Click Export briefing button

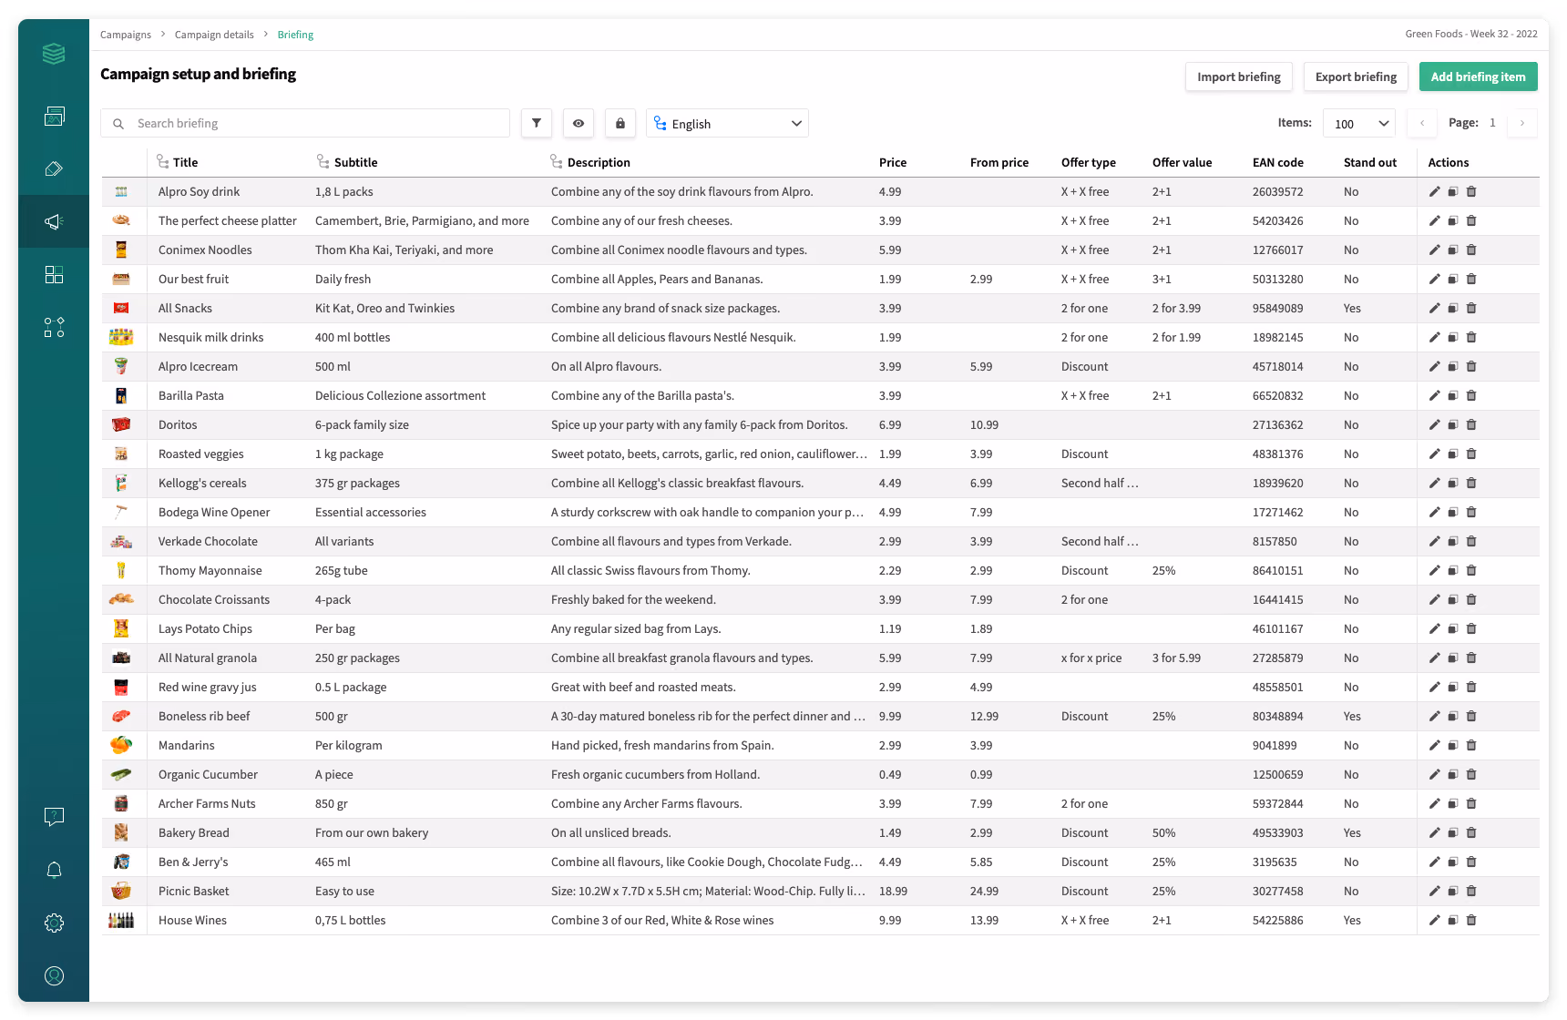tap(1356, 76)
